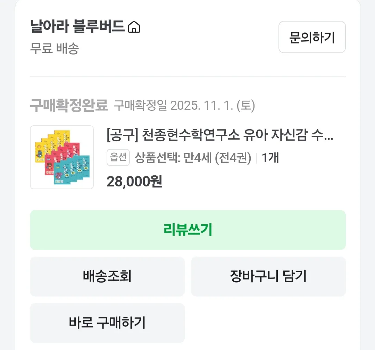The height and width of the screenshot is (350, 375).
Task: Open the store home icon beside 날아라 블루버드
Action: 134,27
